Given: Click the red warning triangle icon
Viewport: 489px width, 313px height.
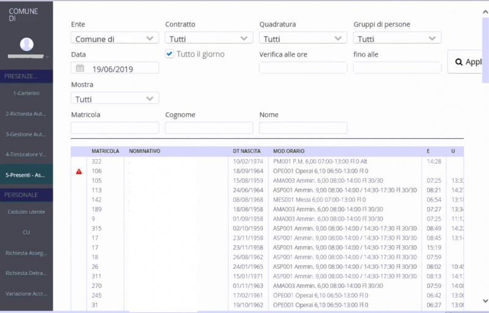Looking at the screenshot, I should 79,171.
